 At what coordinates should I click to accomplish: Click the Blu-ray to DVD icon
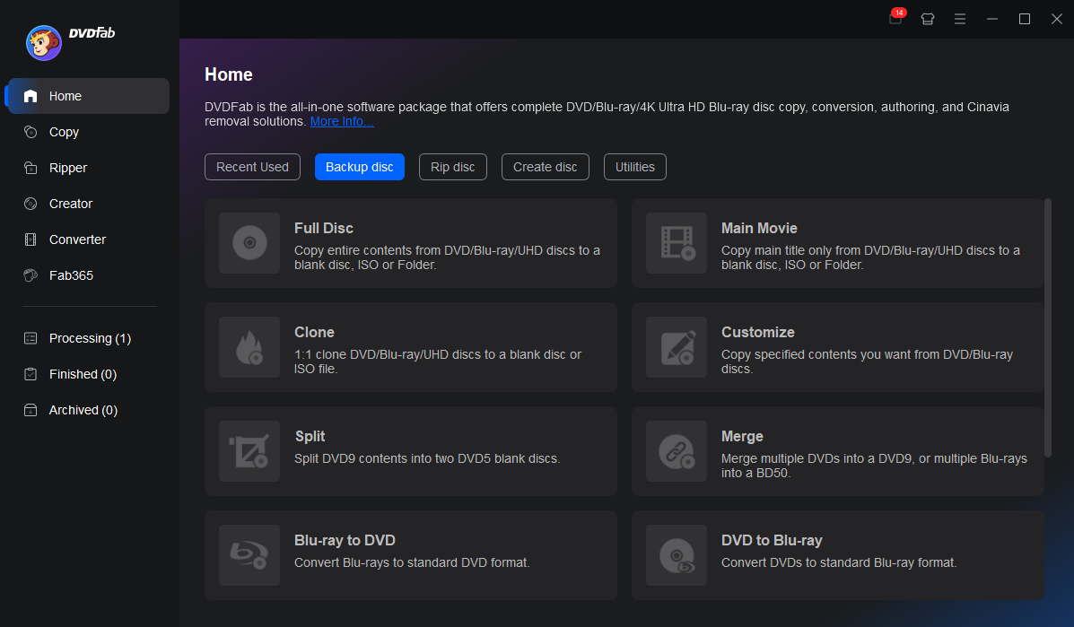click(x=249, y=555)
